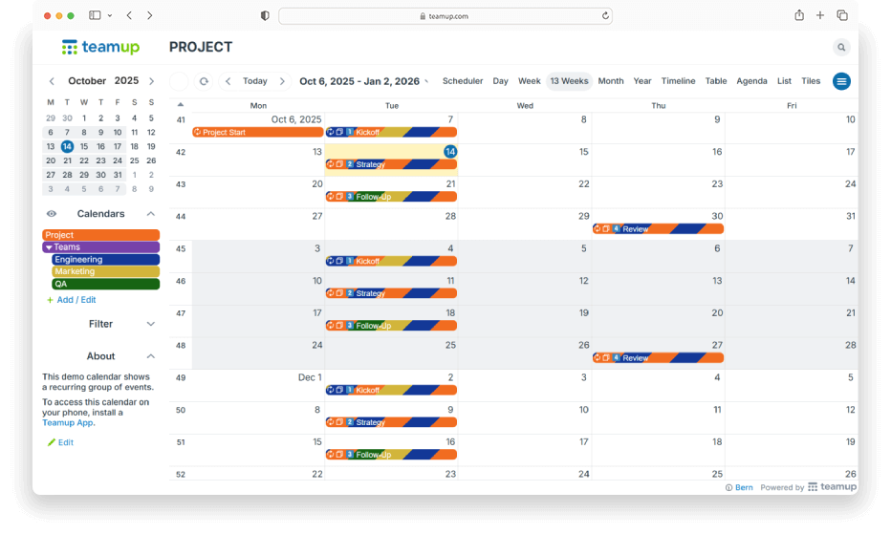Open the Project Start event on Oct 6
891x534 pixels.
point(258,133)
